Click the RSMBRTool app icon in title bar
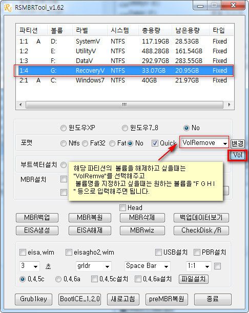249x313 pixels. tap(8, 8)
